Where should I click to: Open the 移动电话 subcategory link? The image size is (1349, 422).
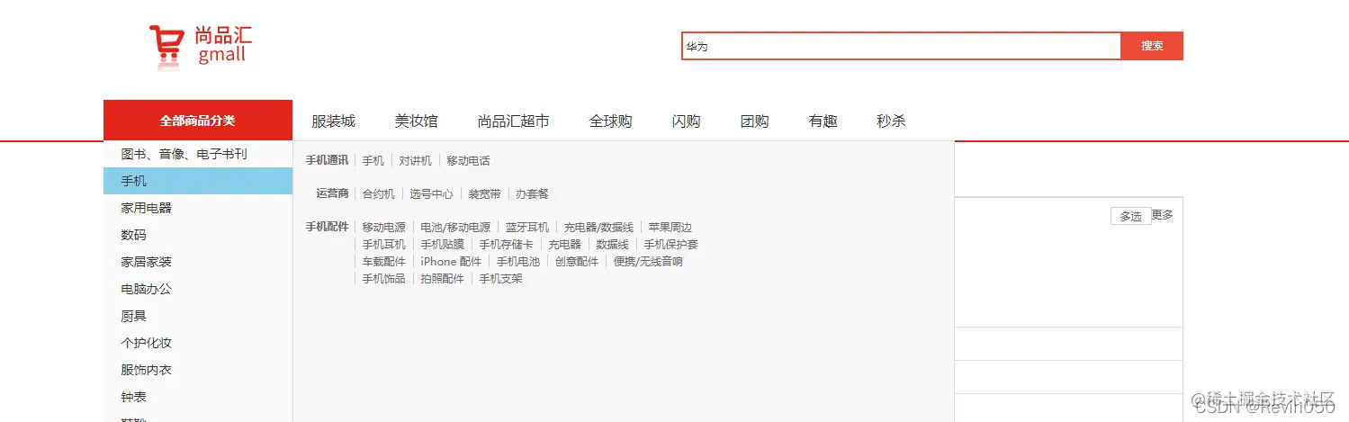[x=469, y=161]
